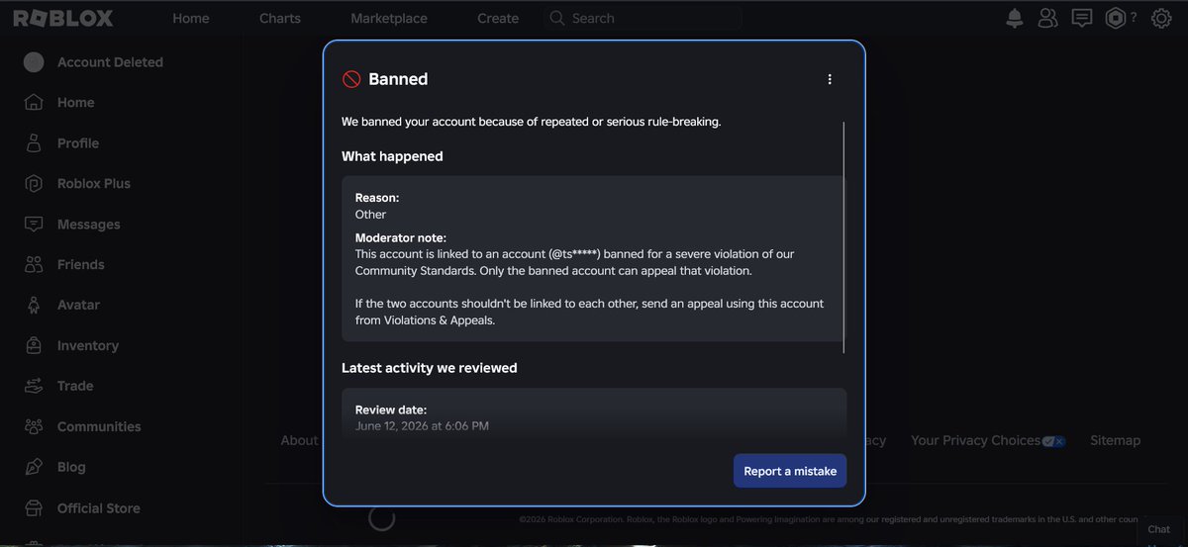The image size is (1188, 547).
Task: Click the Account Deleted avatar icon
Action: click(x=34, y=62)
